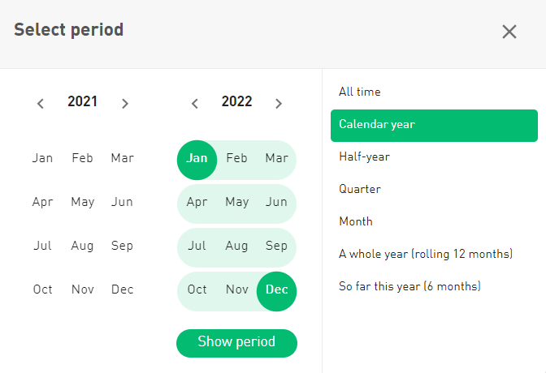Screen dimensions: 546x373
Task: Select Jan in the 2022 calendar
Action: (197, 159)
